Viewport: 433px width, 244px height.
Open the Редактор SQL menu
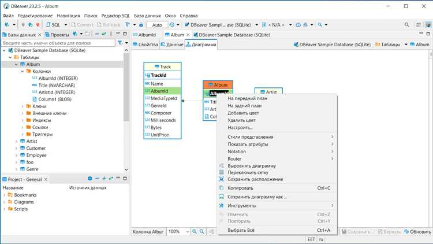coord(115,16)
